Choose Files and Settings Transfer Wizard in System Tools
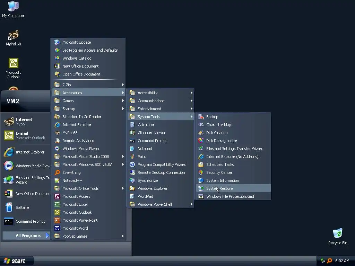 tap(233, 149)
